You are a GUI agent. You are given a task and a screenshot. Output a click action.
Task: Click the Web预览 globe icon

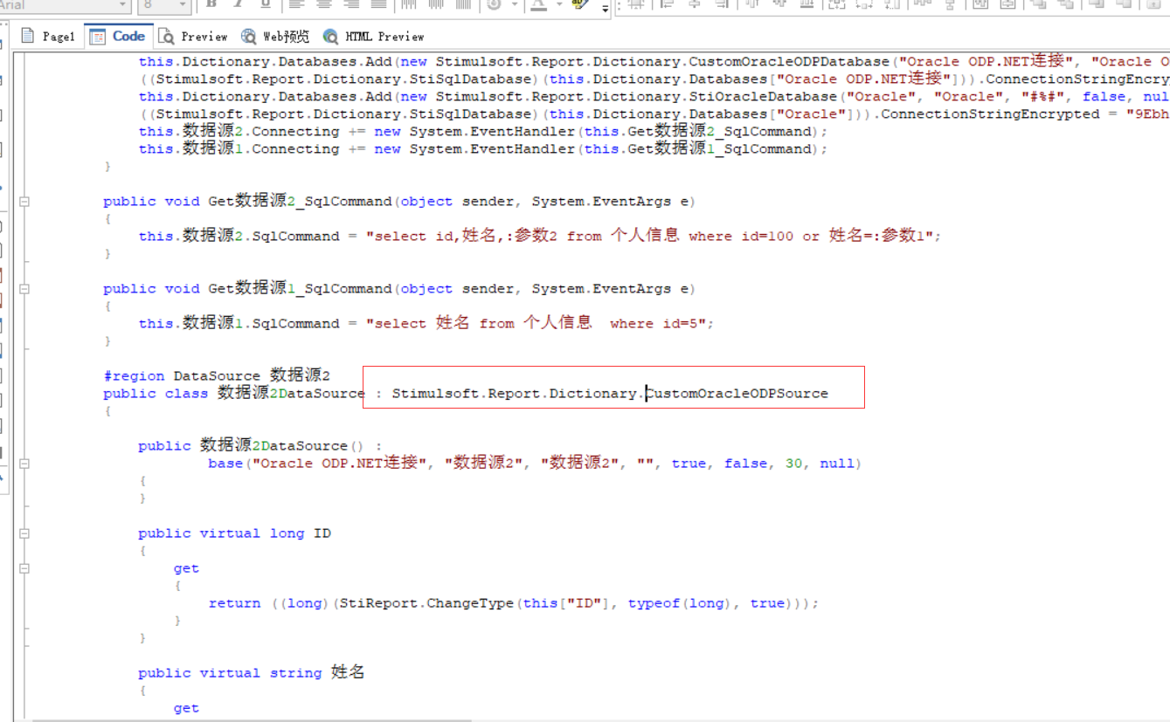pos(249,37)
